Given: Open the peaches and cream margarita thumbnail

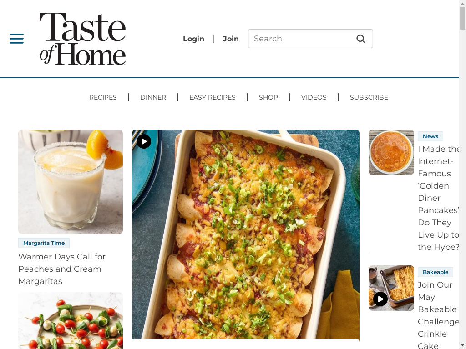Looking at the screenshot, I should [71, 182].
